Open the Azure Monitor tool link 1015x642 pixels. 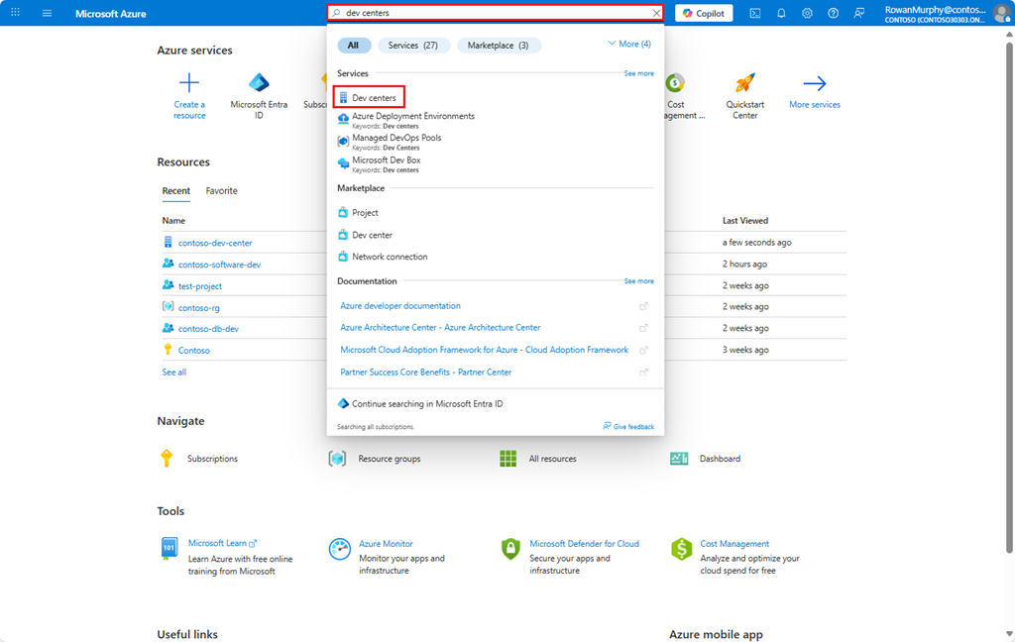coord(386,544)
